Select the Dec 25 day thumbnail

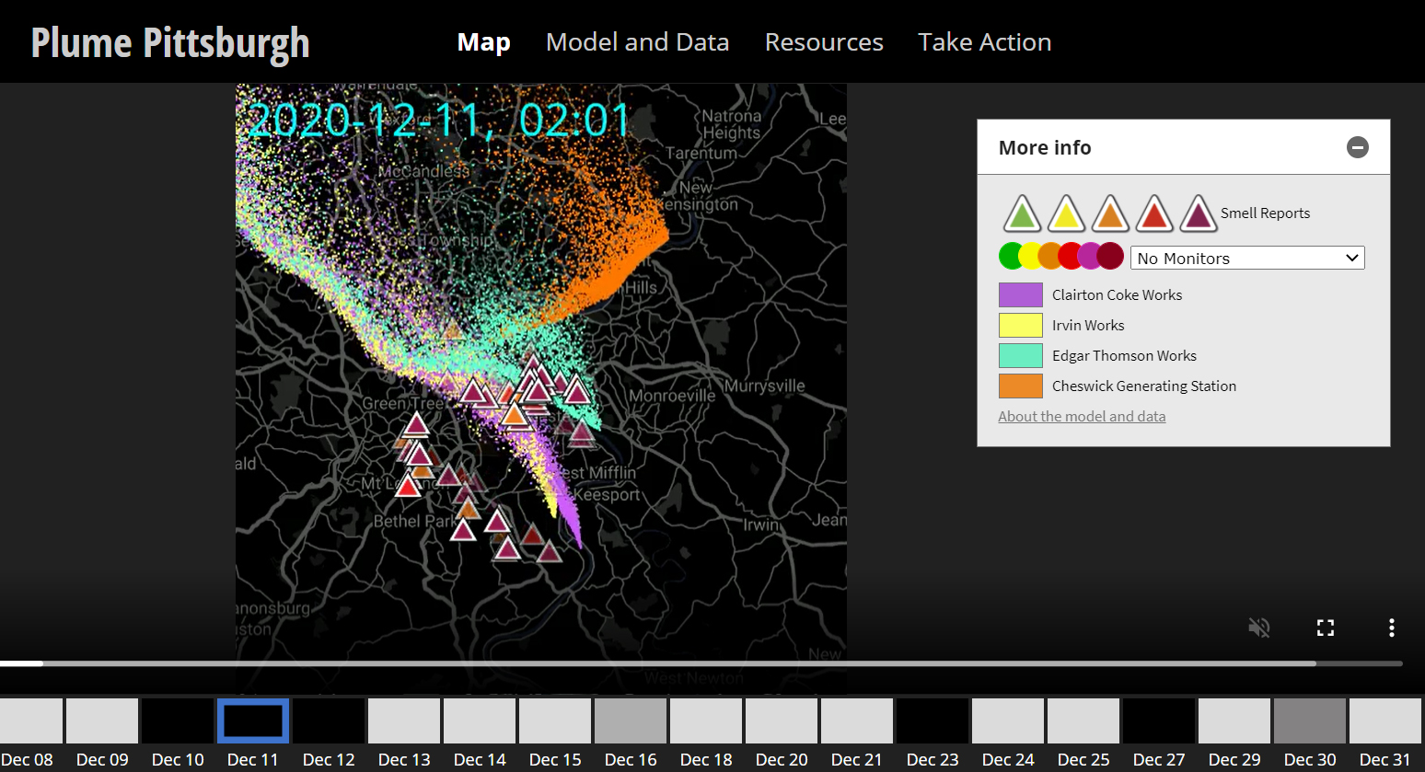tap(1083, 720)
